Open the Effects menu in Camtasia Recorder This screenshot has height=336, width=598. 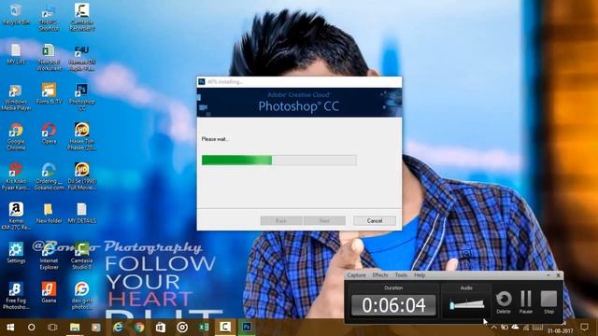pyautogui.click(x=380, y=275)
